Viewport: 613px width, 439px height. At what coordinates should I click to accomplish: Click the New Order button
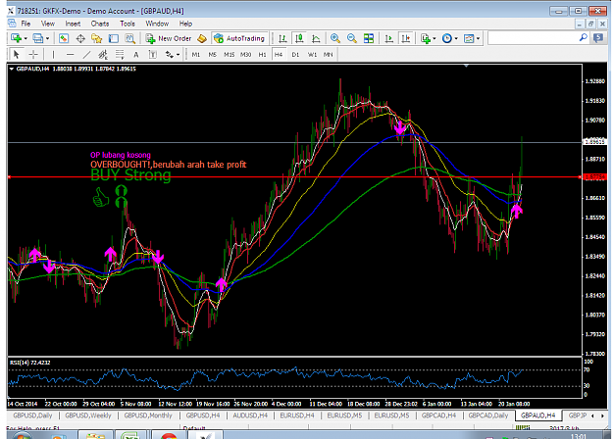pyautogui.click(x=169, y=38)
